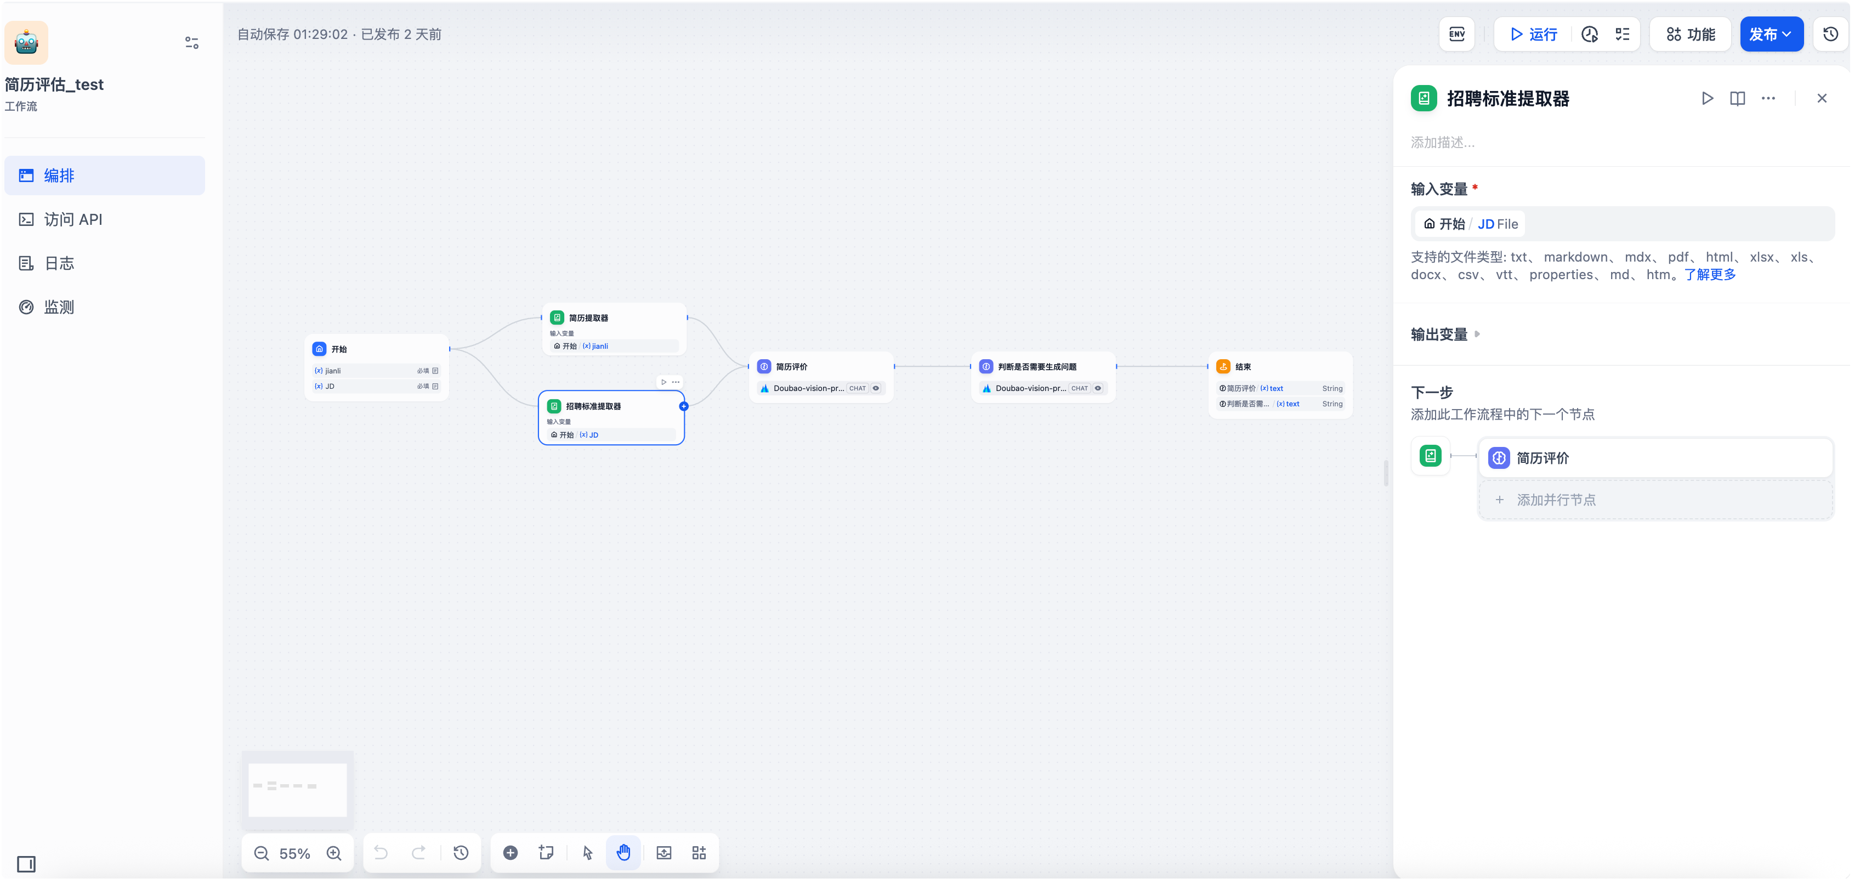Run the 招聘标准提取器 node step
This screenshot has height=884, width=1860.
[1708, 98]
